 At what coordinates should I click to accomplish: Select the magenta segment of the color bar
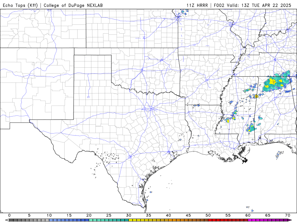pyautogui.click(x=268, y=220)
